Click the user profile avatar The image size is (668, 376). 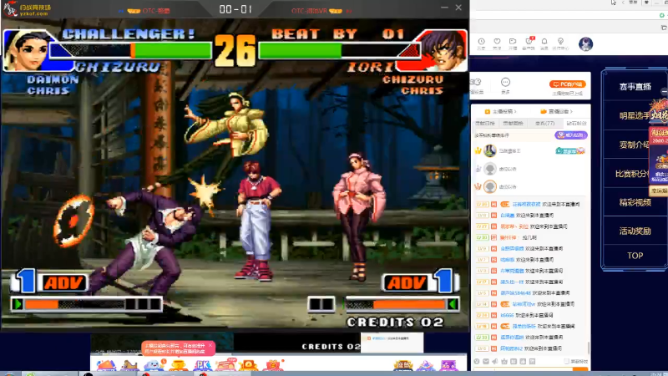coord(586,44)
